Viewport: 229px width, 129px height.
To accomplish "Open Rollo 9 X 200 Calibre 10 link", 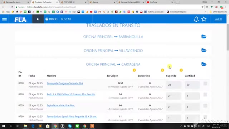I will pos(71,94).
